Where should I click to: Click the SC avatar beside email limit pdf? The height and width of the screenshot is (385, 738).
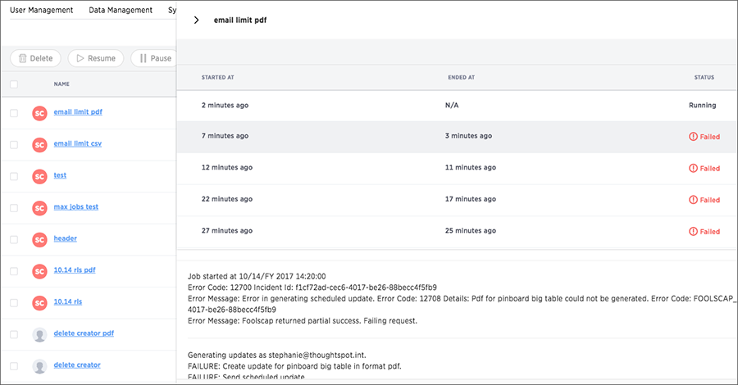39,113
